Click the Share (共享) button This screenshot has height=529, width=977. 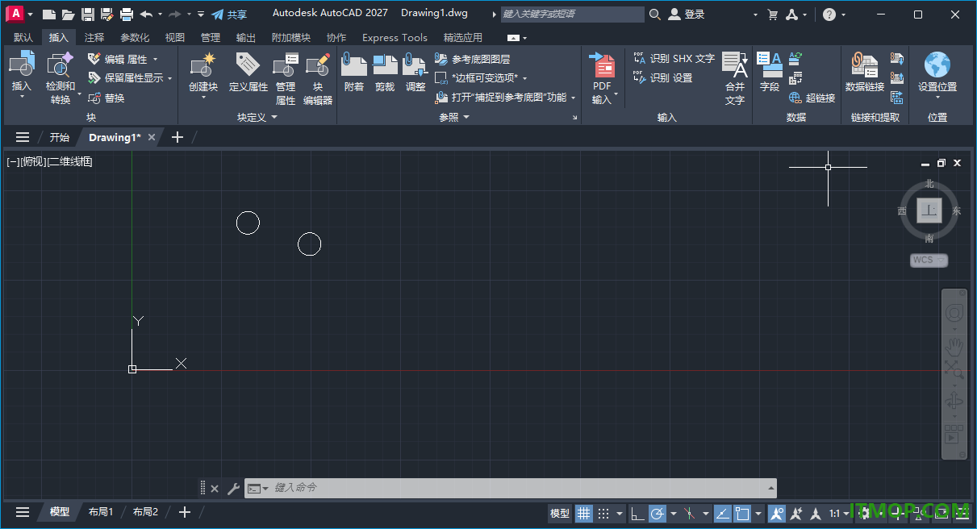click(x=229, y=15)
